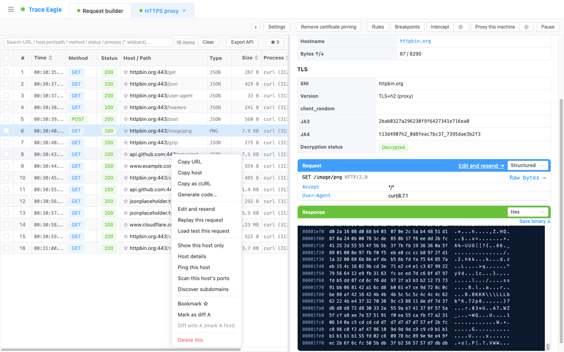This screenshot has height=352, width=564.
Task: Check the checkbox for row 14
Action: pos(6,225)
